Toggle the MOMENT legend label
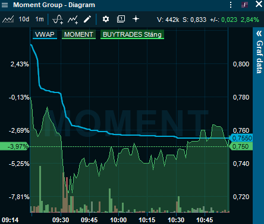 [78, 34]
